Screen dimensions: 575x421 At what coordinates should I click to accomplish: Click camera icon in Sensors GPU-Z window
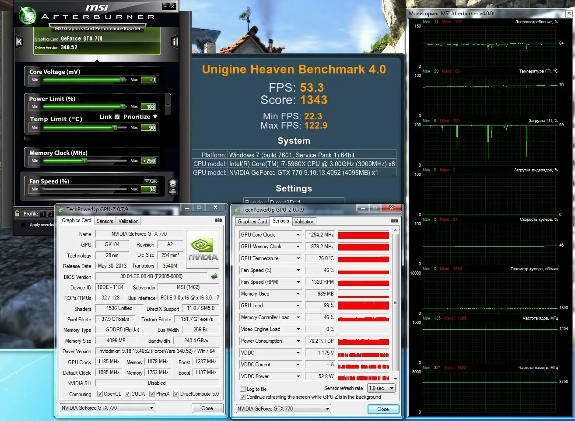coord(394,221)
